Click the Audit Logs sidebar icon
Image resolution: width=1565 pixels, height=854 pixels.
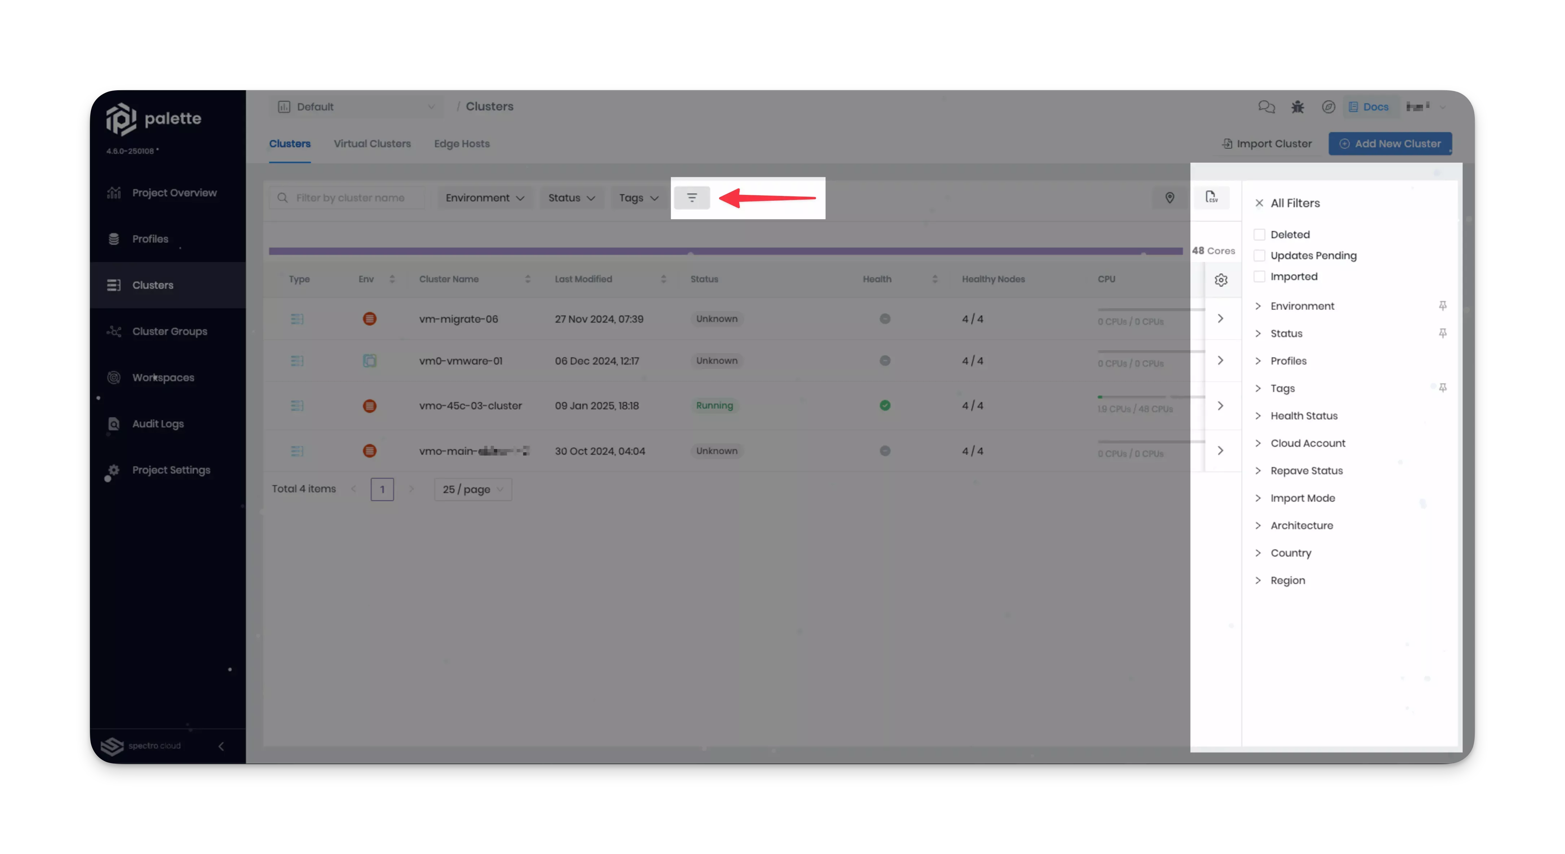113,423
